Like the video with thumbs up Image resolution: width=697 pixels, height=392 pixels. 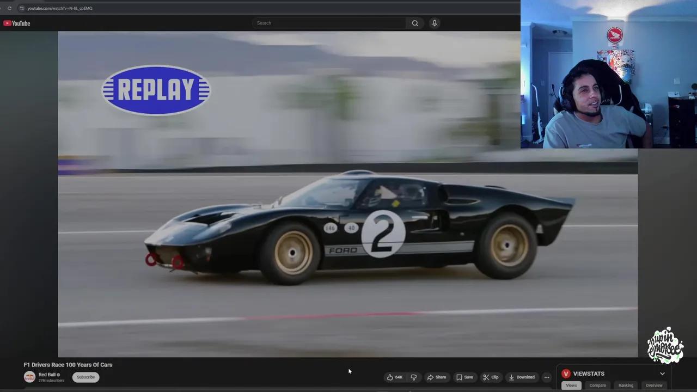[x=395, y=377]
